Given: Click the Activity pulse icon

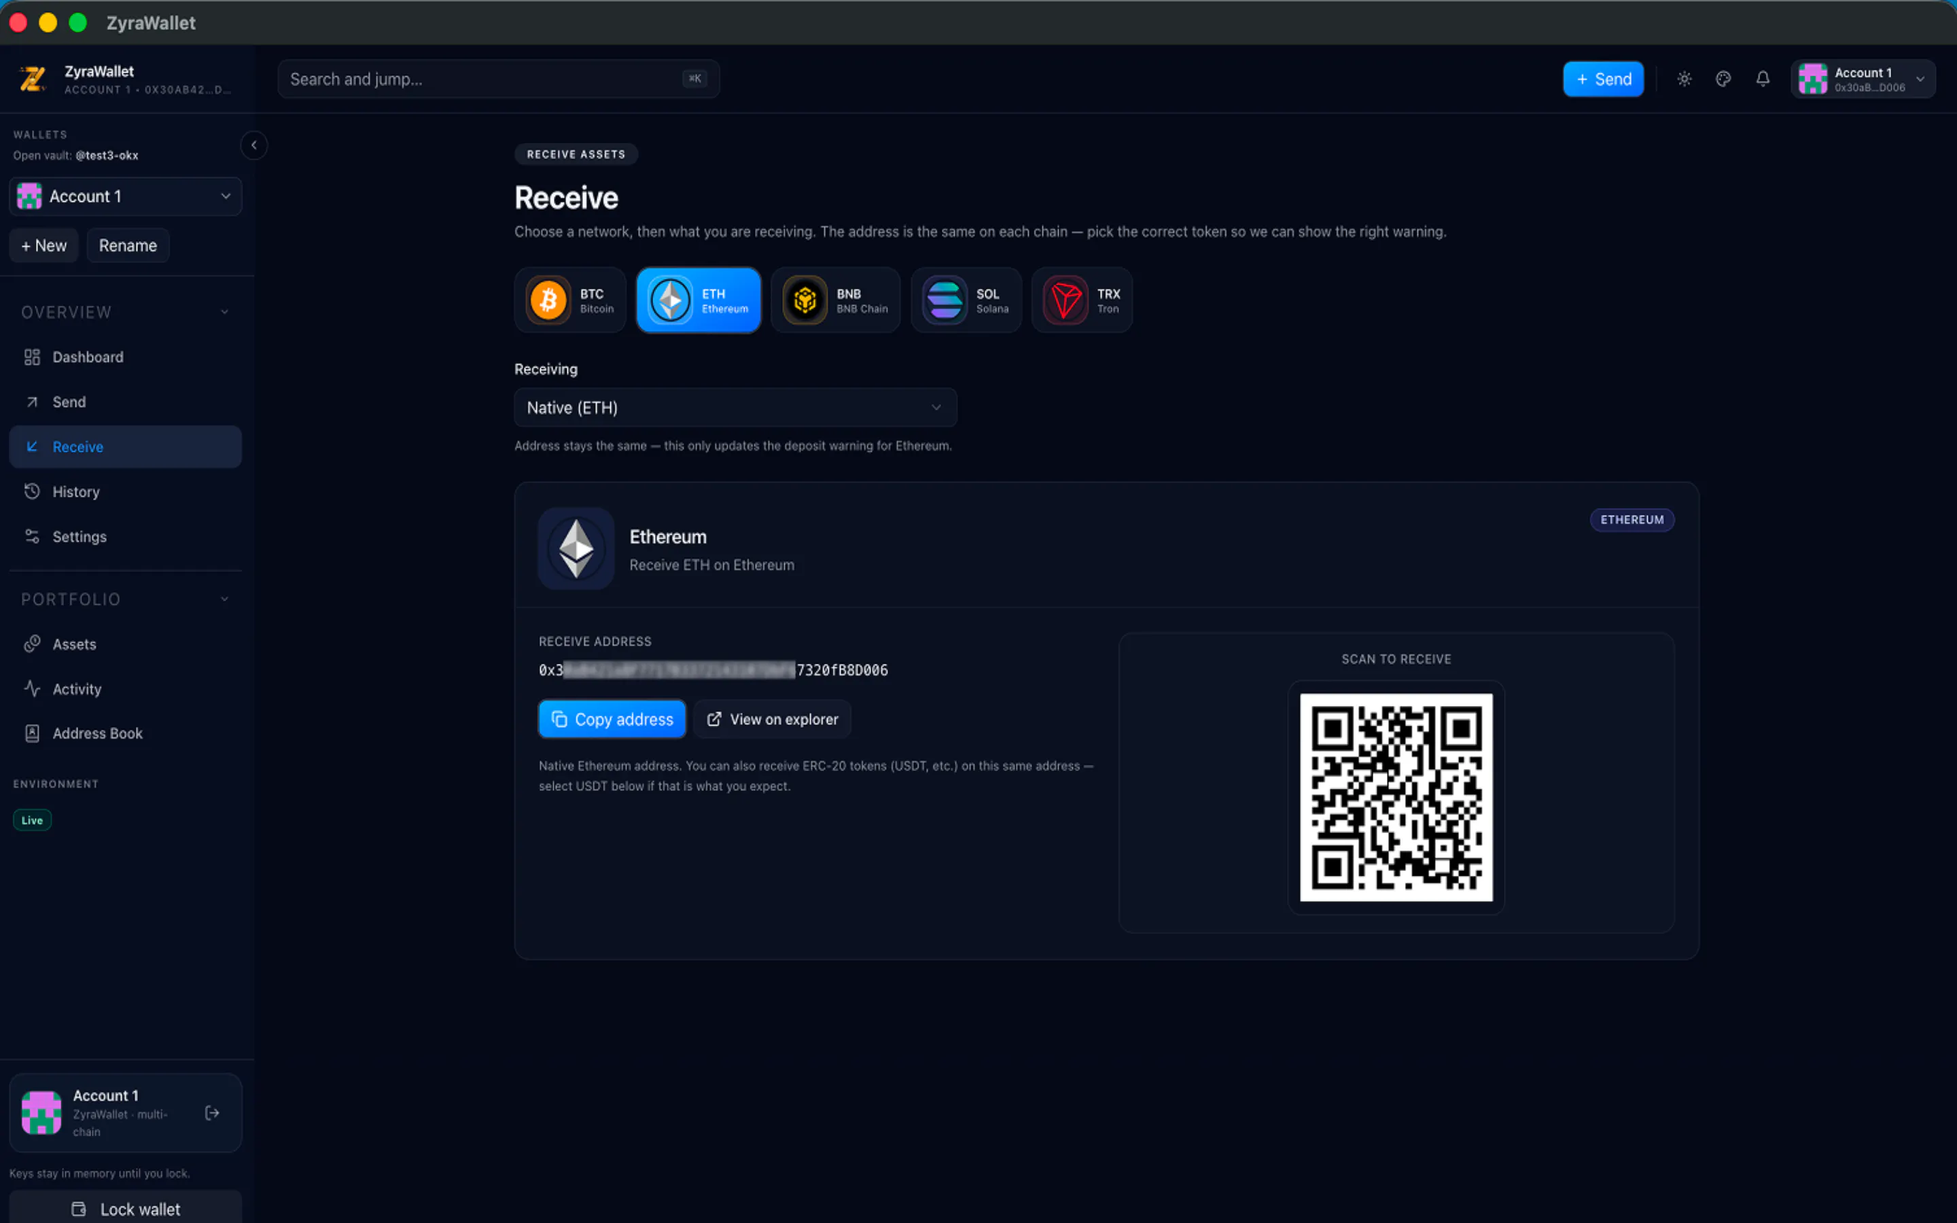Looking at the screenshot, I should [x=33, y=688].
